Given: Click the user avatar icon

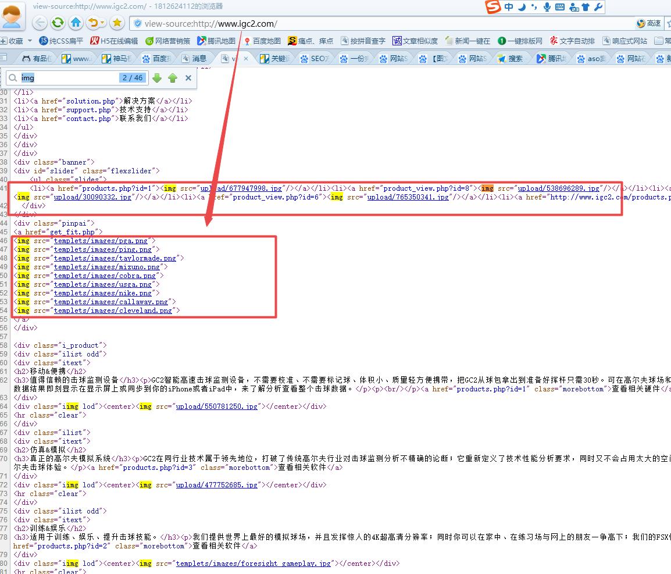Looking at the screenshot, I should pyautogui.click(x=13, y=16).
